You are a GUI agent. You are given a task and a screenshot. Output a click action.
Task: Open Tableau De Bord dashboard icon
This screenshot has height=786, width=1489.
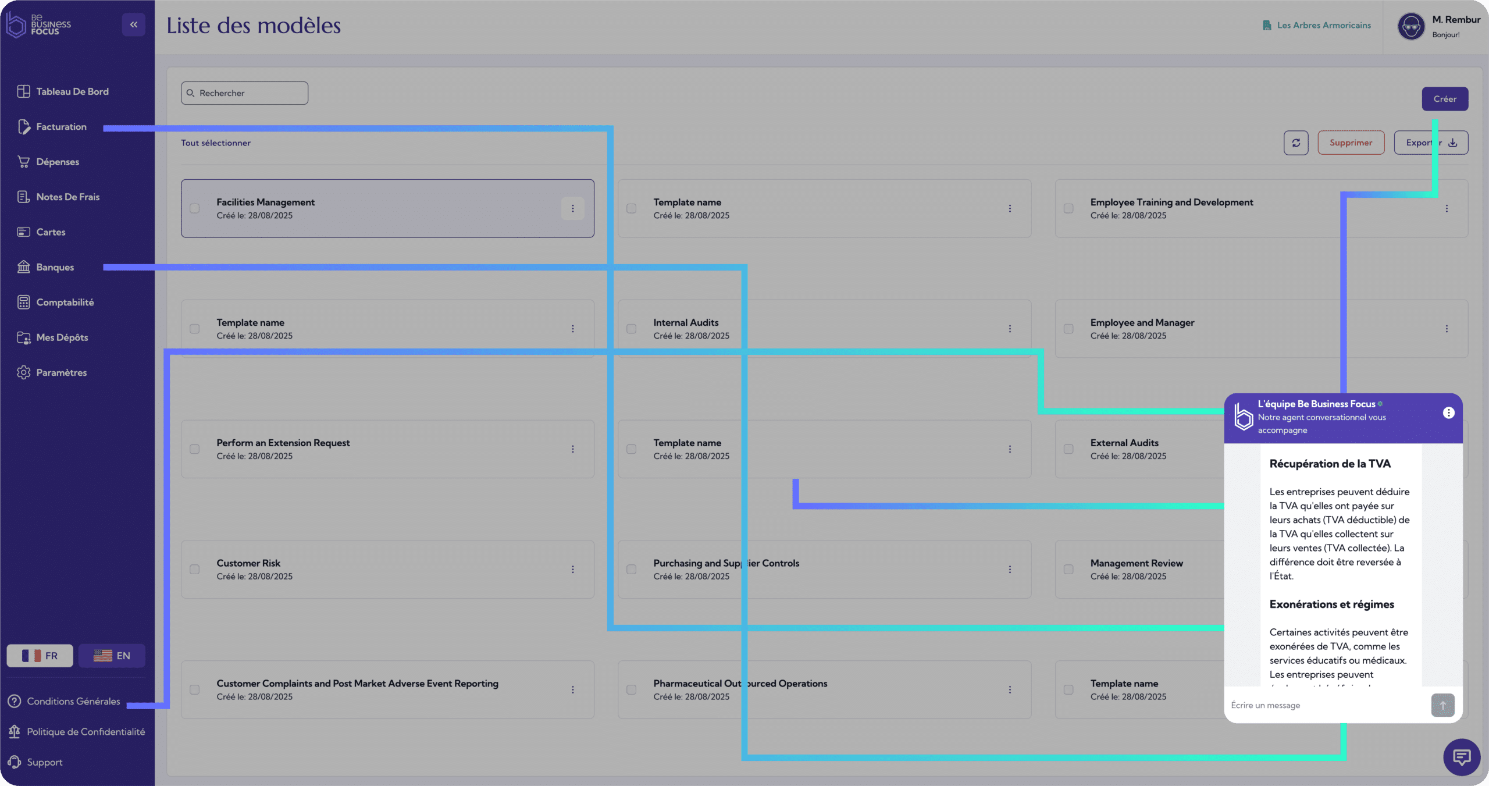23,91
